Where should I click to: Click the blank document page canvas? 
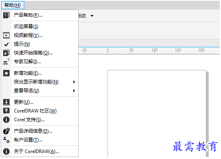tap(157, 113)
